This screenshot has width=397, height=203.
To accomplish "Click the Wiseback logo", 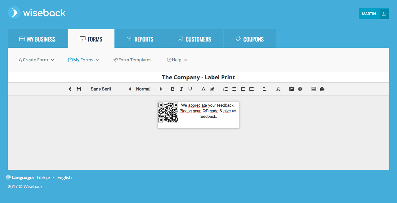I will (37, 13).
